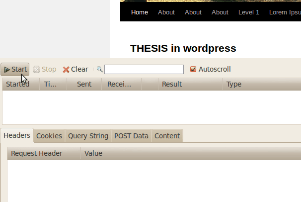The image size is (301, 202).
Task: Switch to the Cookies tab
Action: pos(49,136)
